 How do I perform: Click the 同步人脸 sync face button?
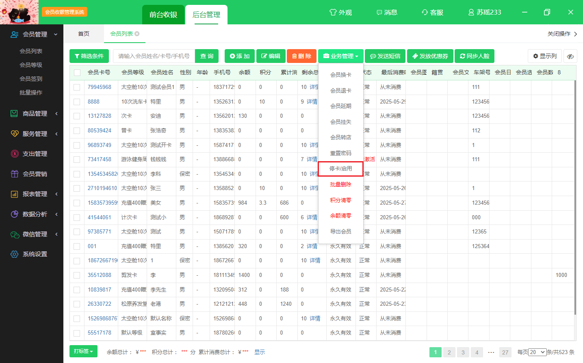475,56
